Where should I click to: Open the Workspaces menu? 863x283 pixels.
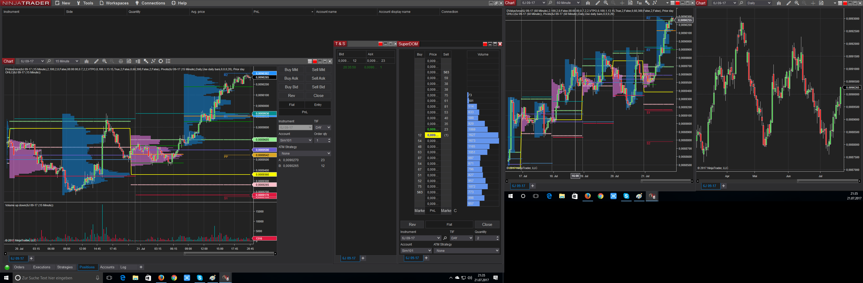click(x=114, y=3)
